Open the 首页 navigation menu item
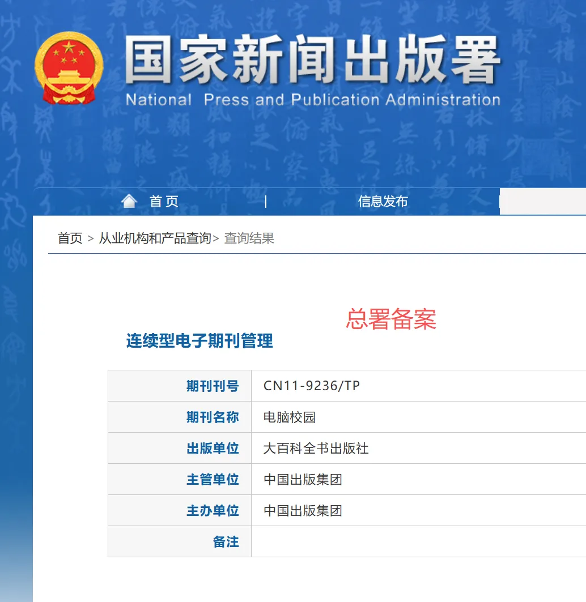This screenshot has width=586, height=602. (x=164, y=201)
